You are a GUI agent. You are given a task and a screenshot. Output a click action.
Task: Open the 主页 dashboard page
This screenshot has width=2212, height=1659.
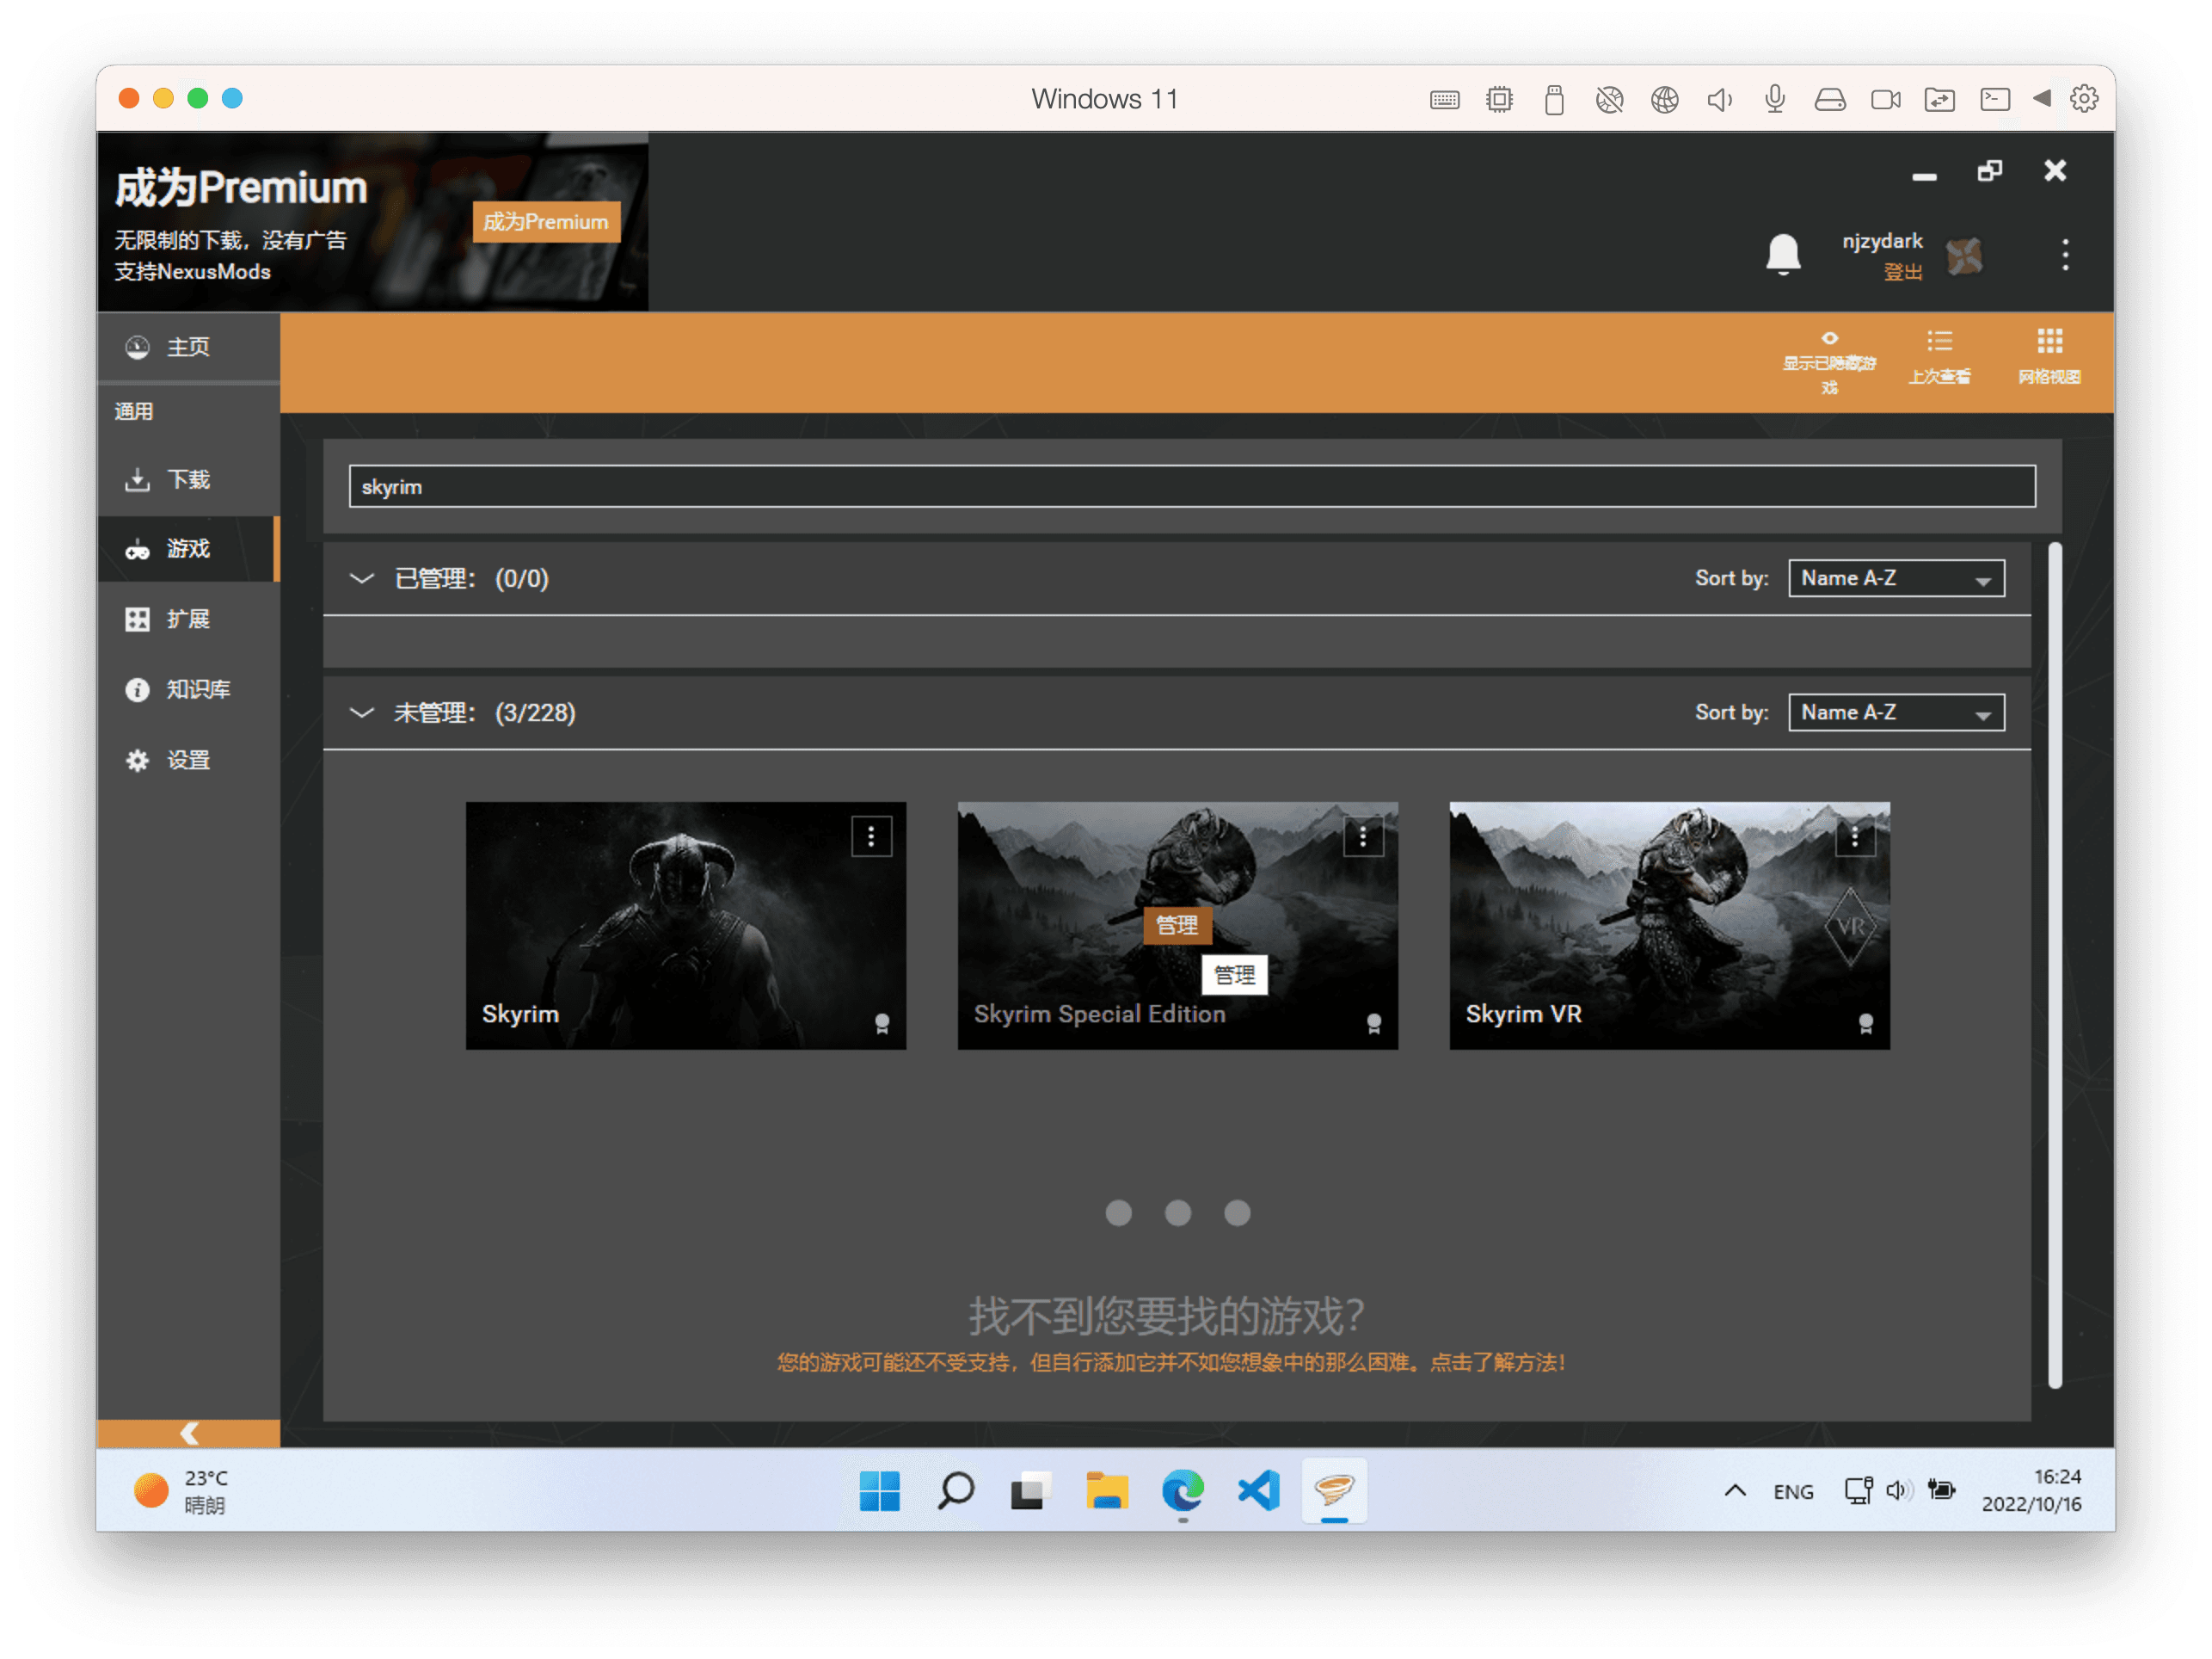coord(188,348)
